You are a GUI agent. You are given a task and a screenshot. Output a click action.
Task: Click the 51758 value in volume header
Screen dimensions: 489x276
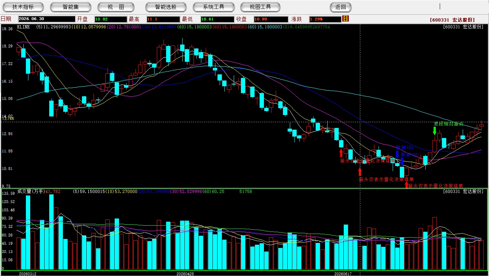coord(246,192)
